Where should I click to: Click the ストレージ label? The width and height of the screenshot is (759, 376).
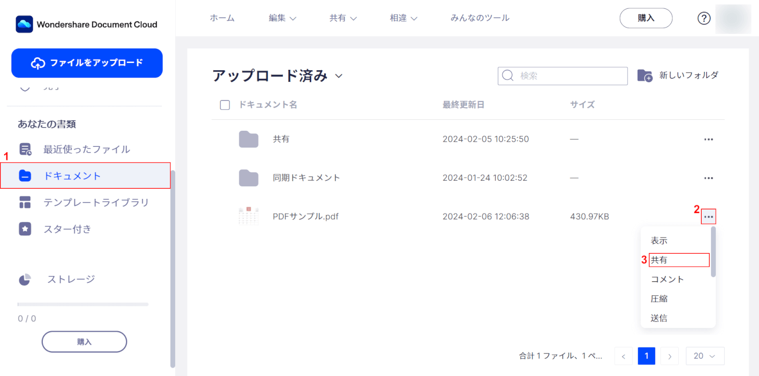pos(71,279)
